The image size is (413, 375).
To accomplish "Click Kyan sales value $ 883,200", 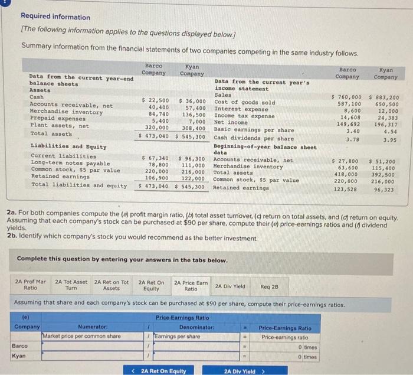I will pos(383,97).
